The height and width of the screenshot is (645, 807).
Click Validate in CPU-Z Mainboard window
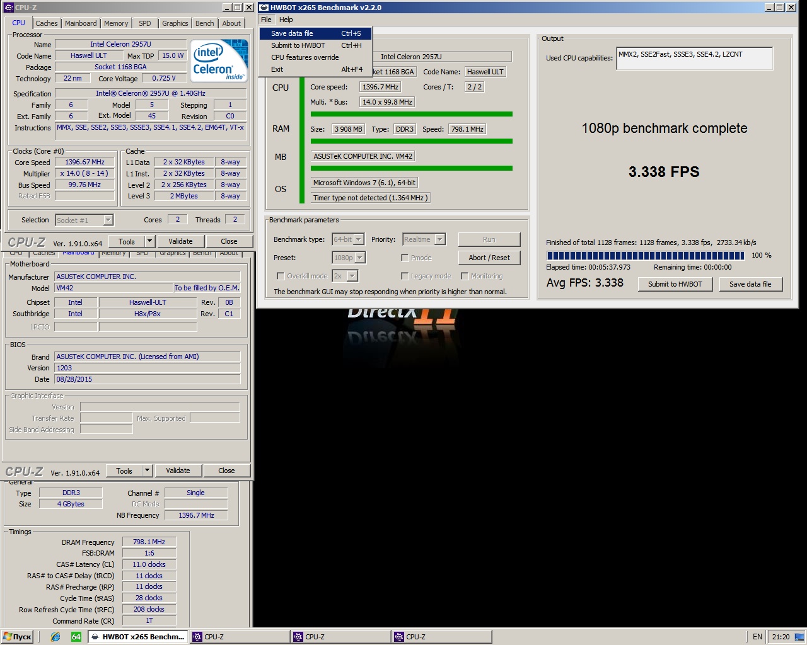point(178,471)
